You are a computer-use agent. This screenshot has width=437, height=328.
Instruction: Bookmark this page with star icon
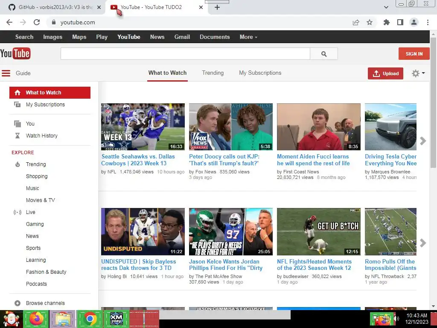(370, 22)
